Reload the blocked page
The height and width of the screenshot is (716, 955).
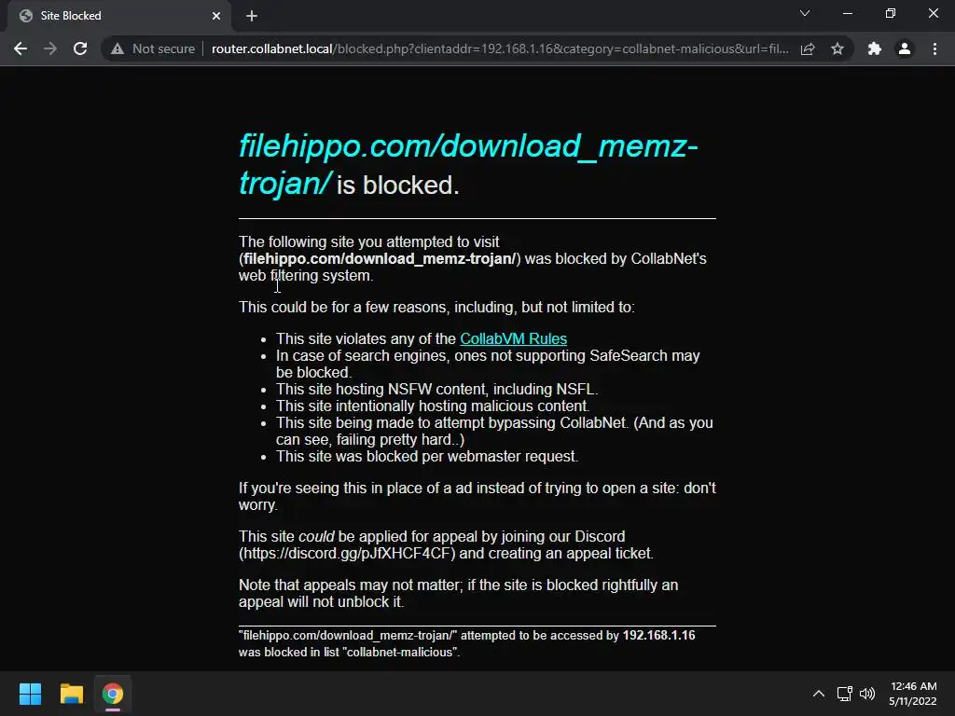pyautogui.click(x=80, y=48)
